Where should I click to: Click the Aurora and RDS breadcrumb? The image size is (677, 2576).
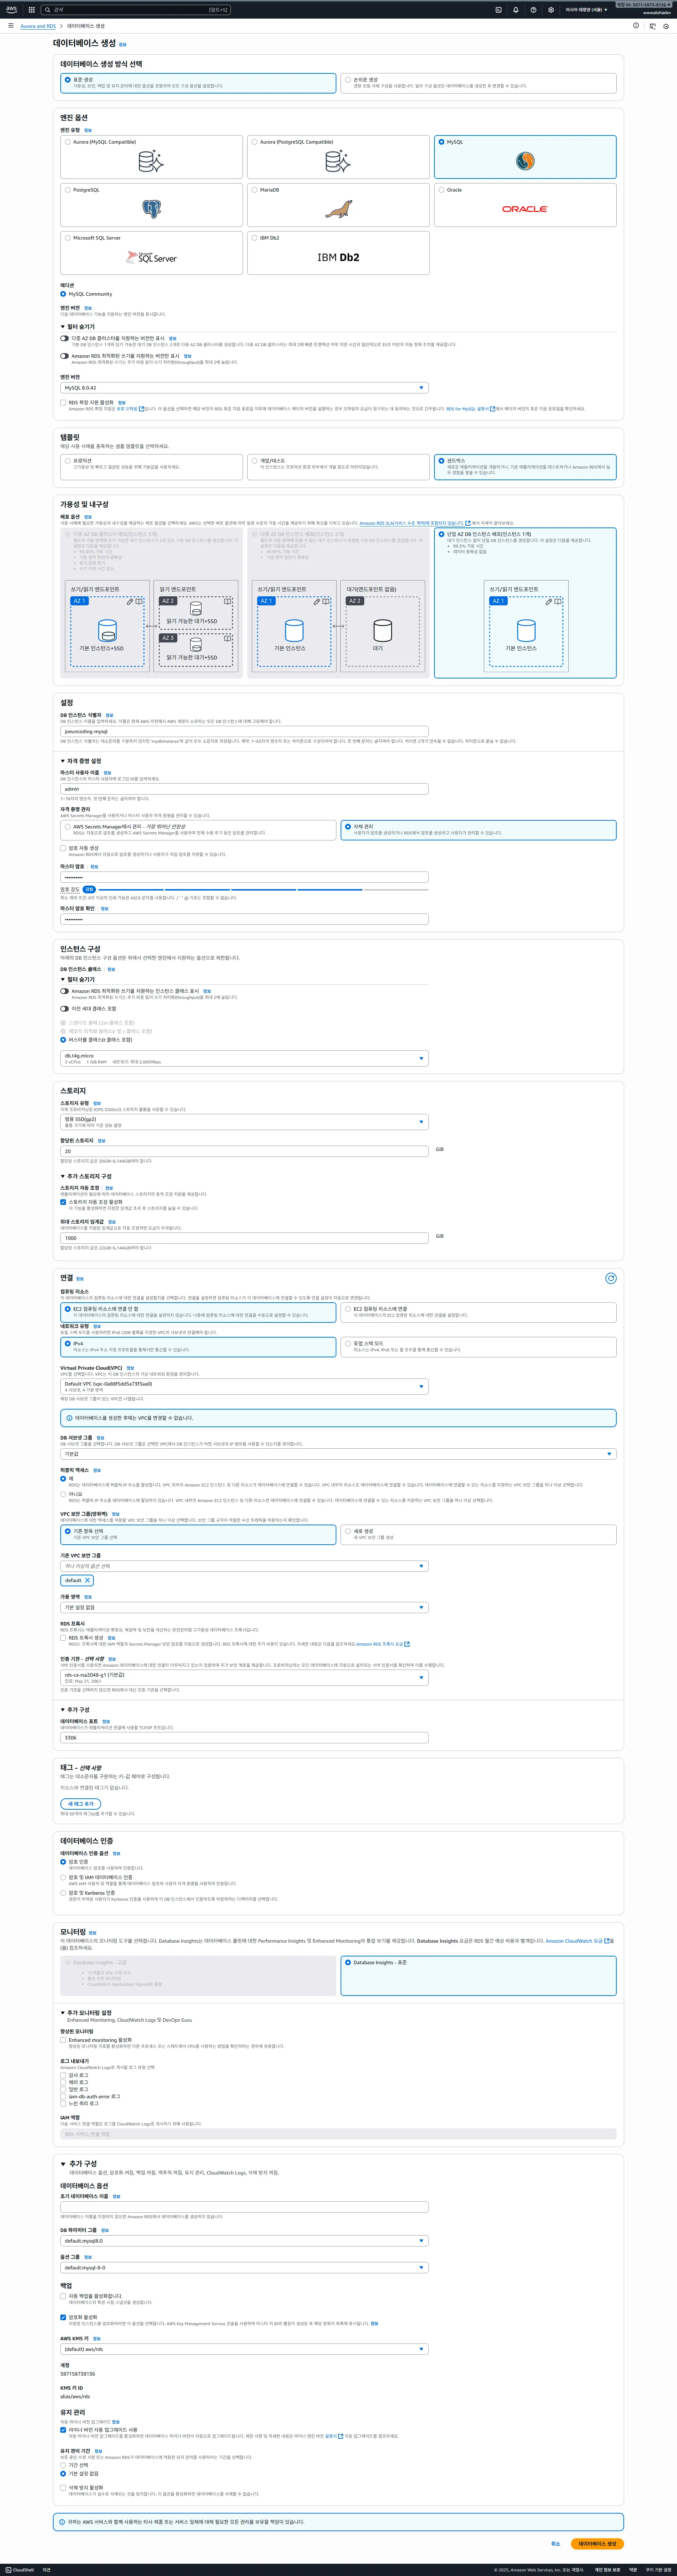tap(38, 26)
